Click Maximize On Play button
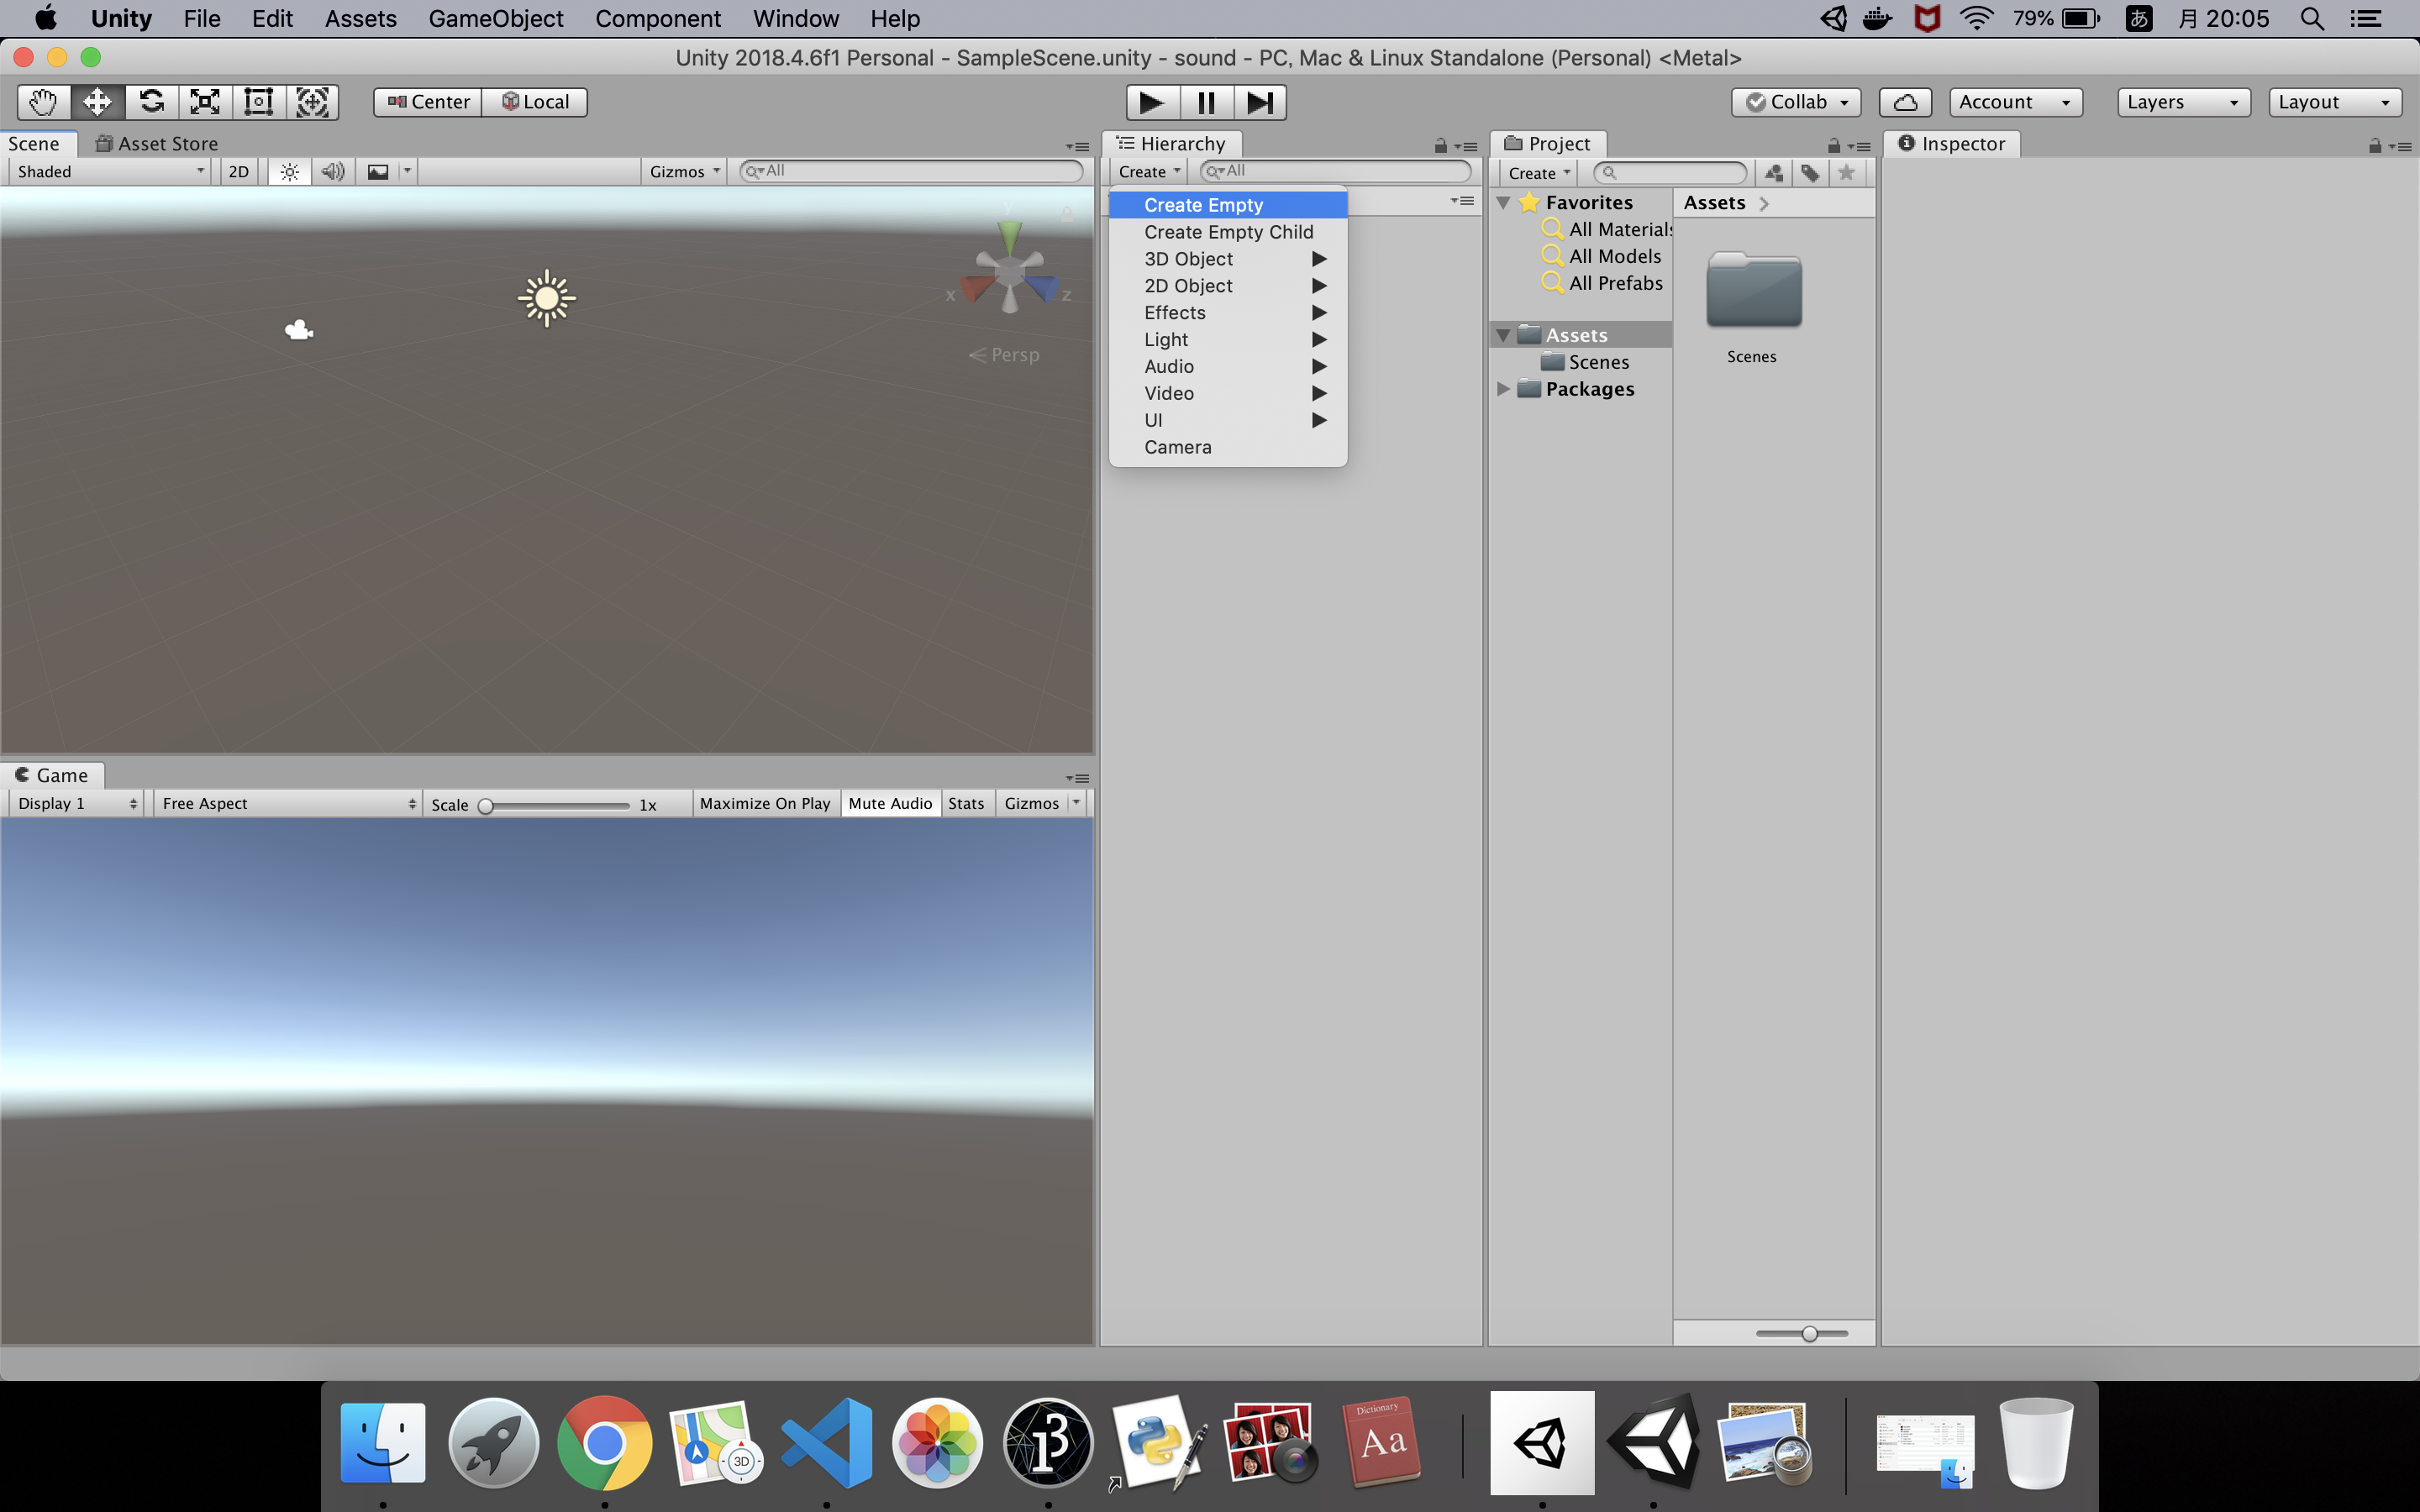This screenshot has height=1512, width=2420. [765, 804]
